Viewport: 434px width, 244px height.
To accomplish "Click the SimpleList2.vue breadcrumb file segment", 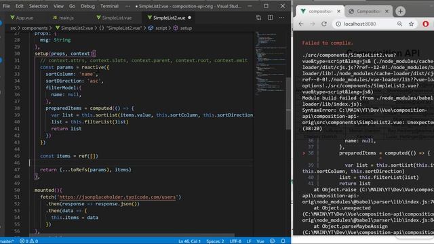I will tap(74, 28).
